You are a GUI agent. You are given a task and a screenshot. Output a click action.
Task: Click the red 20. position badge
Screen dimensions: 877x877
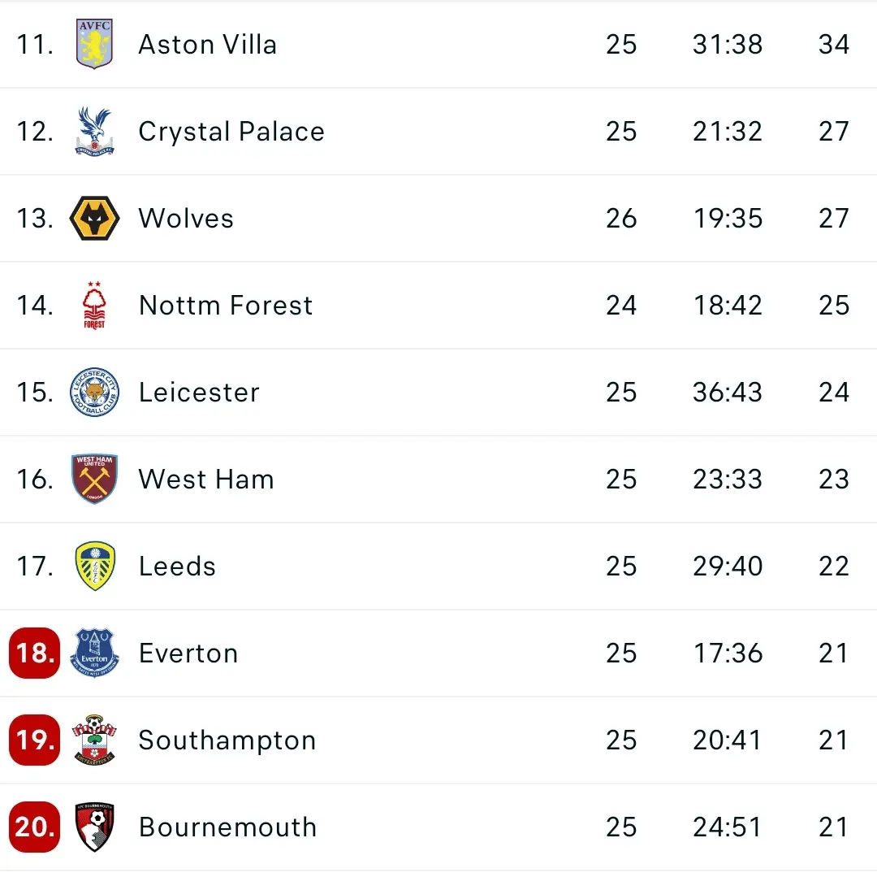[34, 827]
